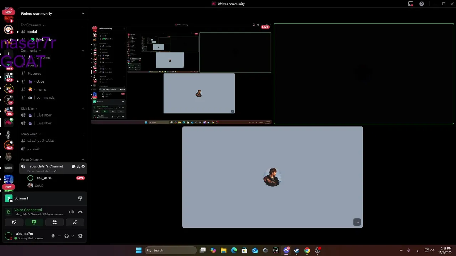Select abu_da7m's live stream tile
The image size is (456, 256).
(x=182, y=74)
